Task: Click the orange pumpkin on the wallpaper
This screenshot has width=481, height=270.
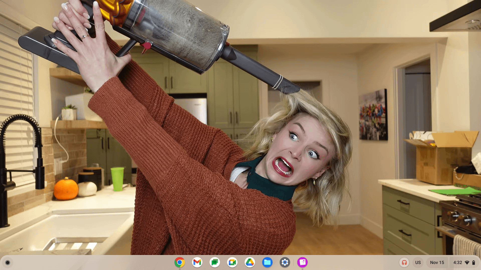Action: coord(66,189)
